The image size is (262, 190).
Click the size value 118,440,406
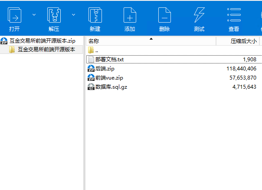pos(241,69)
